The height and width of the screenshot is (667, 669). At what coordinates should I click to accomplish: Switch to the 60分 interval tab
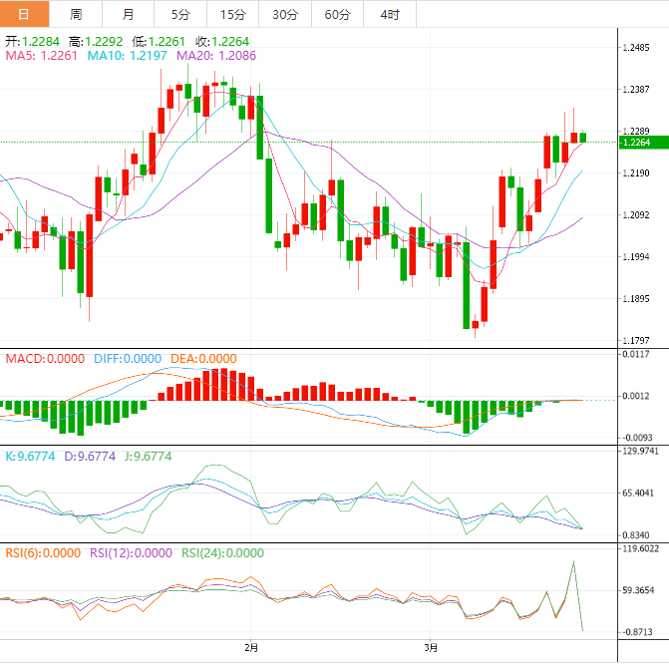click(x=337, y=14)
